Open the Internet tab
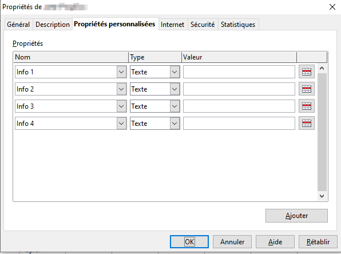 click(x=172, y=25)
